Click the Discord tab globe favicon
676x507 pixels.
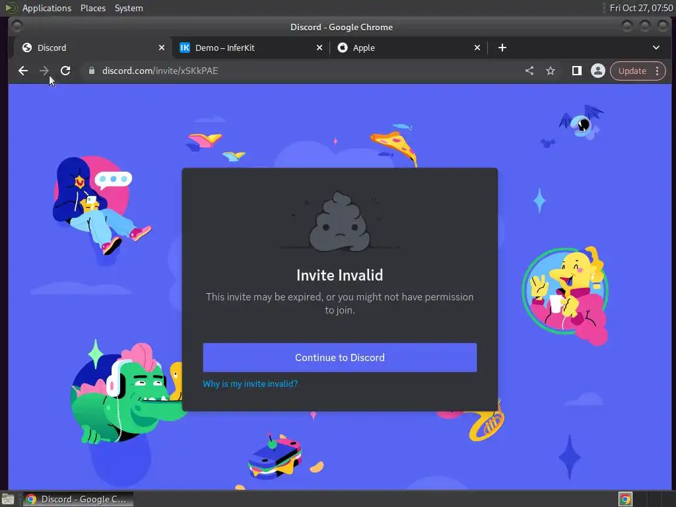pyautogui.click(x=26, y=48)
